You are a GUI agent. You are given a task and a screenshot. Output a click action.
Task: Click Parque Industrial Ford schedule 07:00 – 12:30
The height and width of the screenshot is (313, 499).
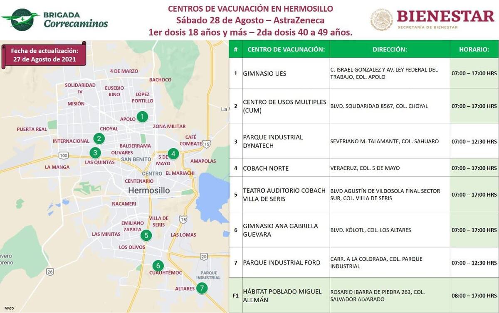(474, 262)
